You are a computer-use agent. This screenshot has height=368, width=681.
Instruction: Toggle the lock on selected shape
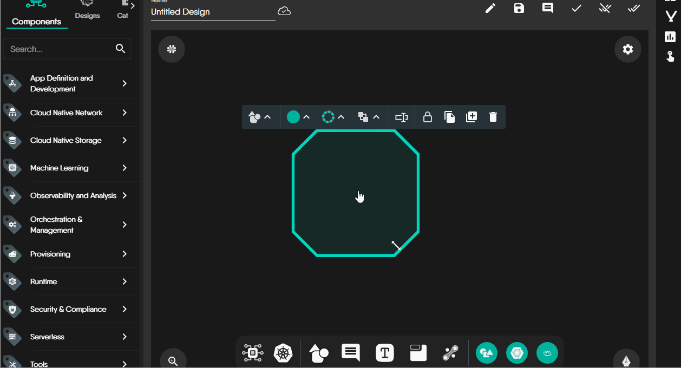coord(427,117)
